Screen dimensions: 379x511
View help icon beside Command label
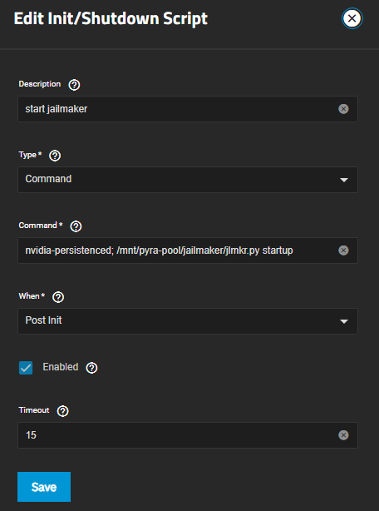76,226
